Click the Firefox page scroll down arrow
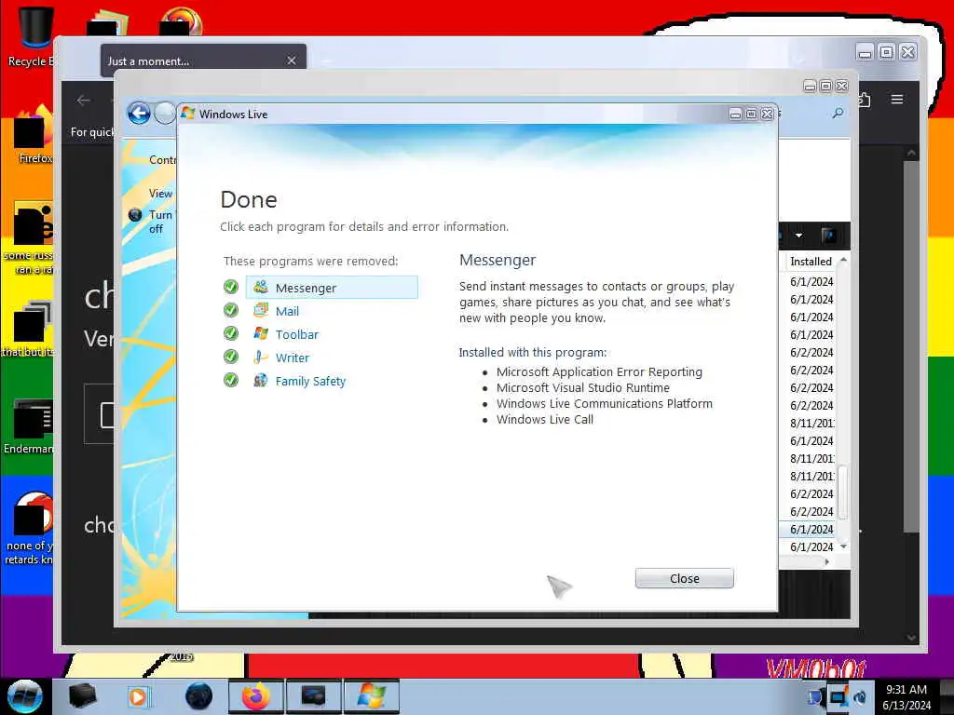Screen dimensions: 954x715 click(x=911, y=638)
